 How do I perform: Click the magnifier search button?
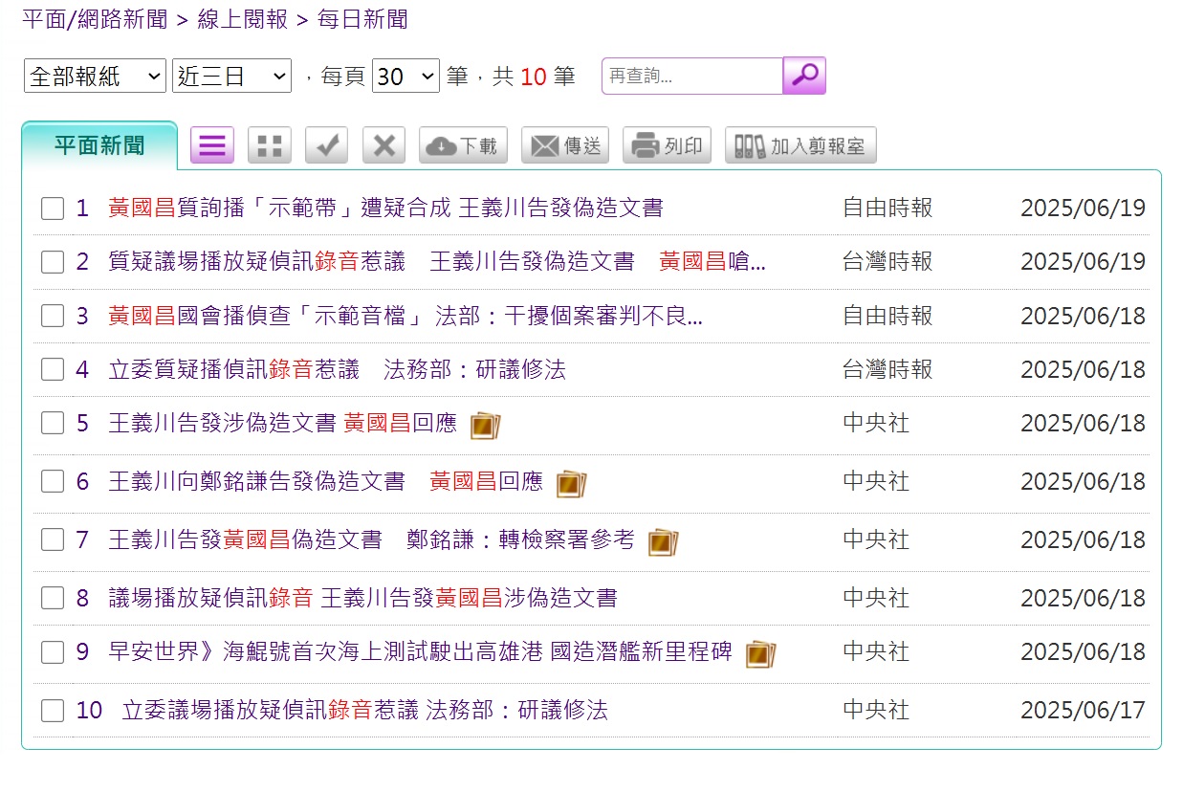pos(804,76)
